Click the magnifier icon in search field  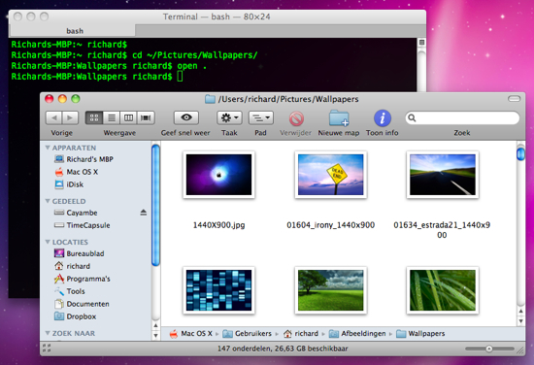[x=412, y=117]
